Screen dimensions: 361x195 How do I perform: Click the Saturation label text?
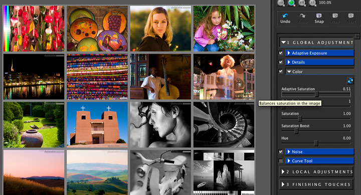click(x=290, y=113)
